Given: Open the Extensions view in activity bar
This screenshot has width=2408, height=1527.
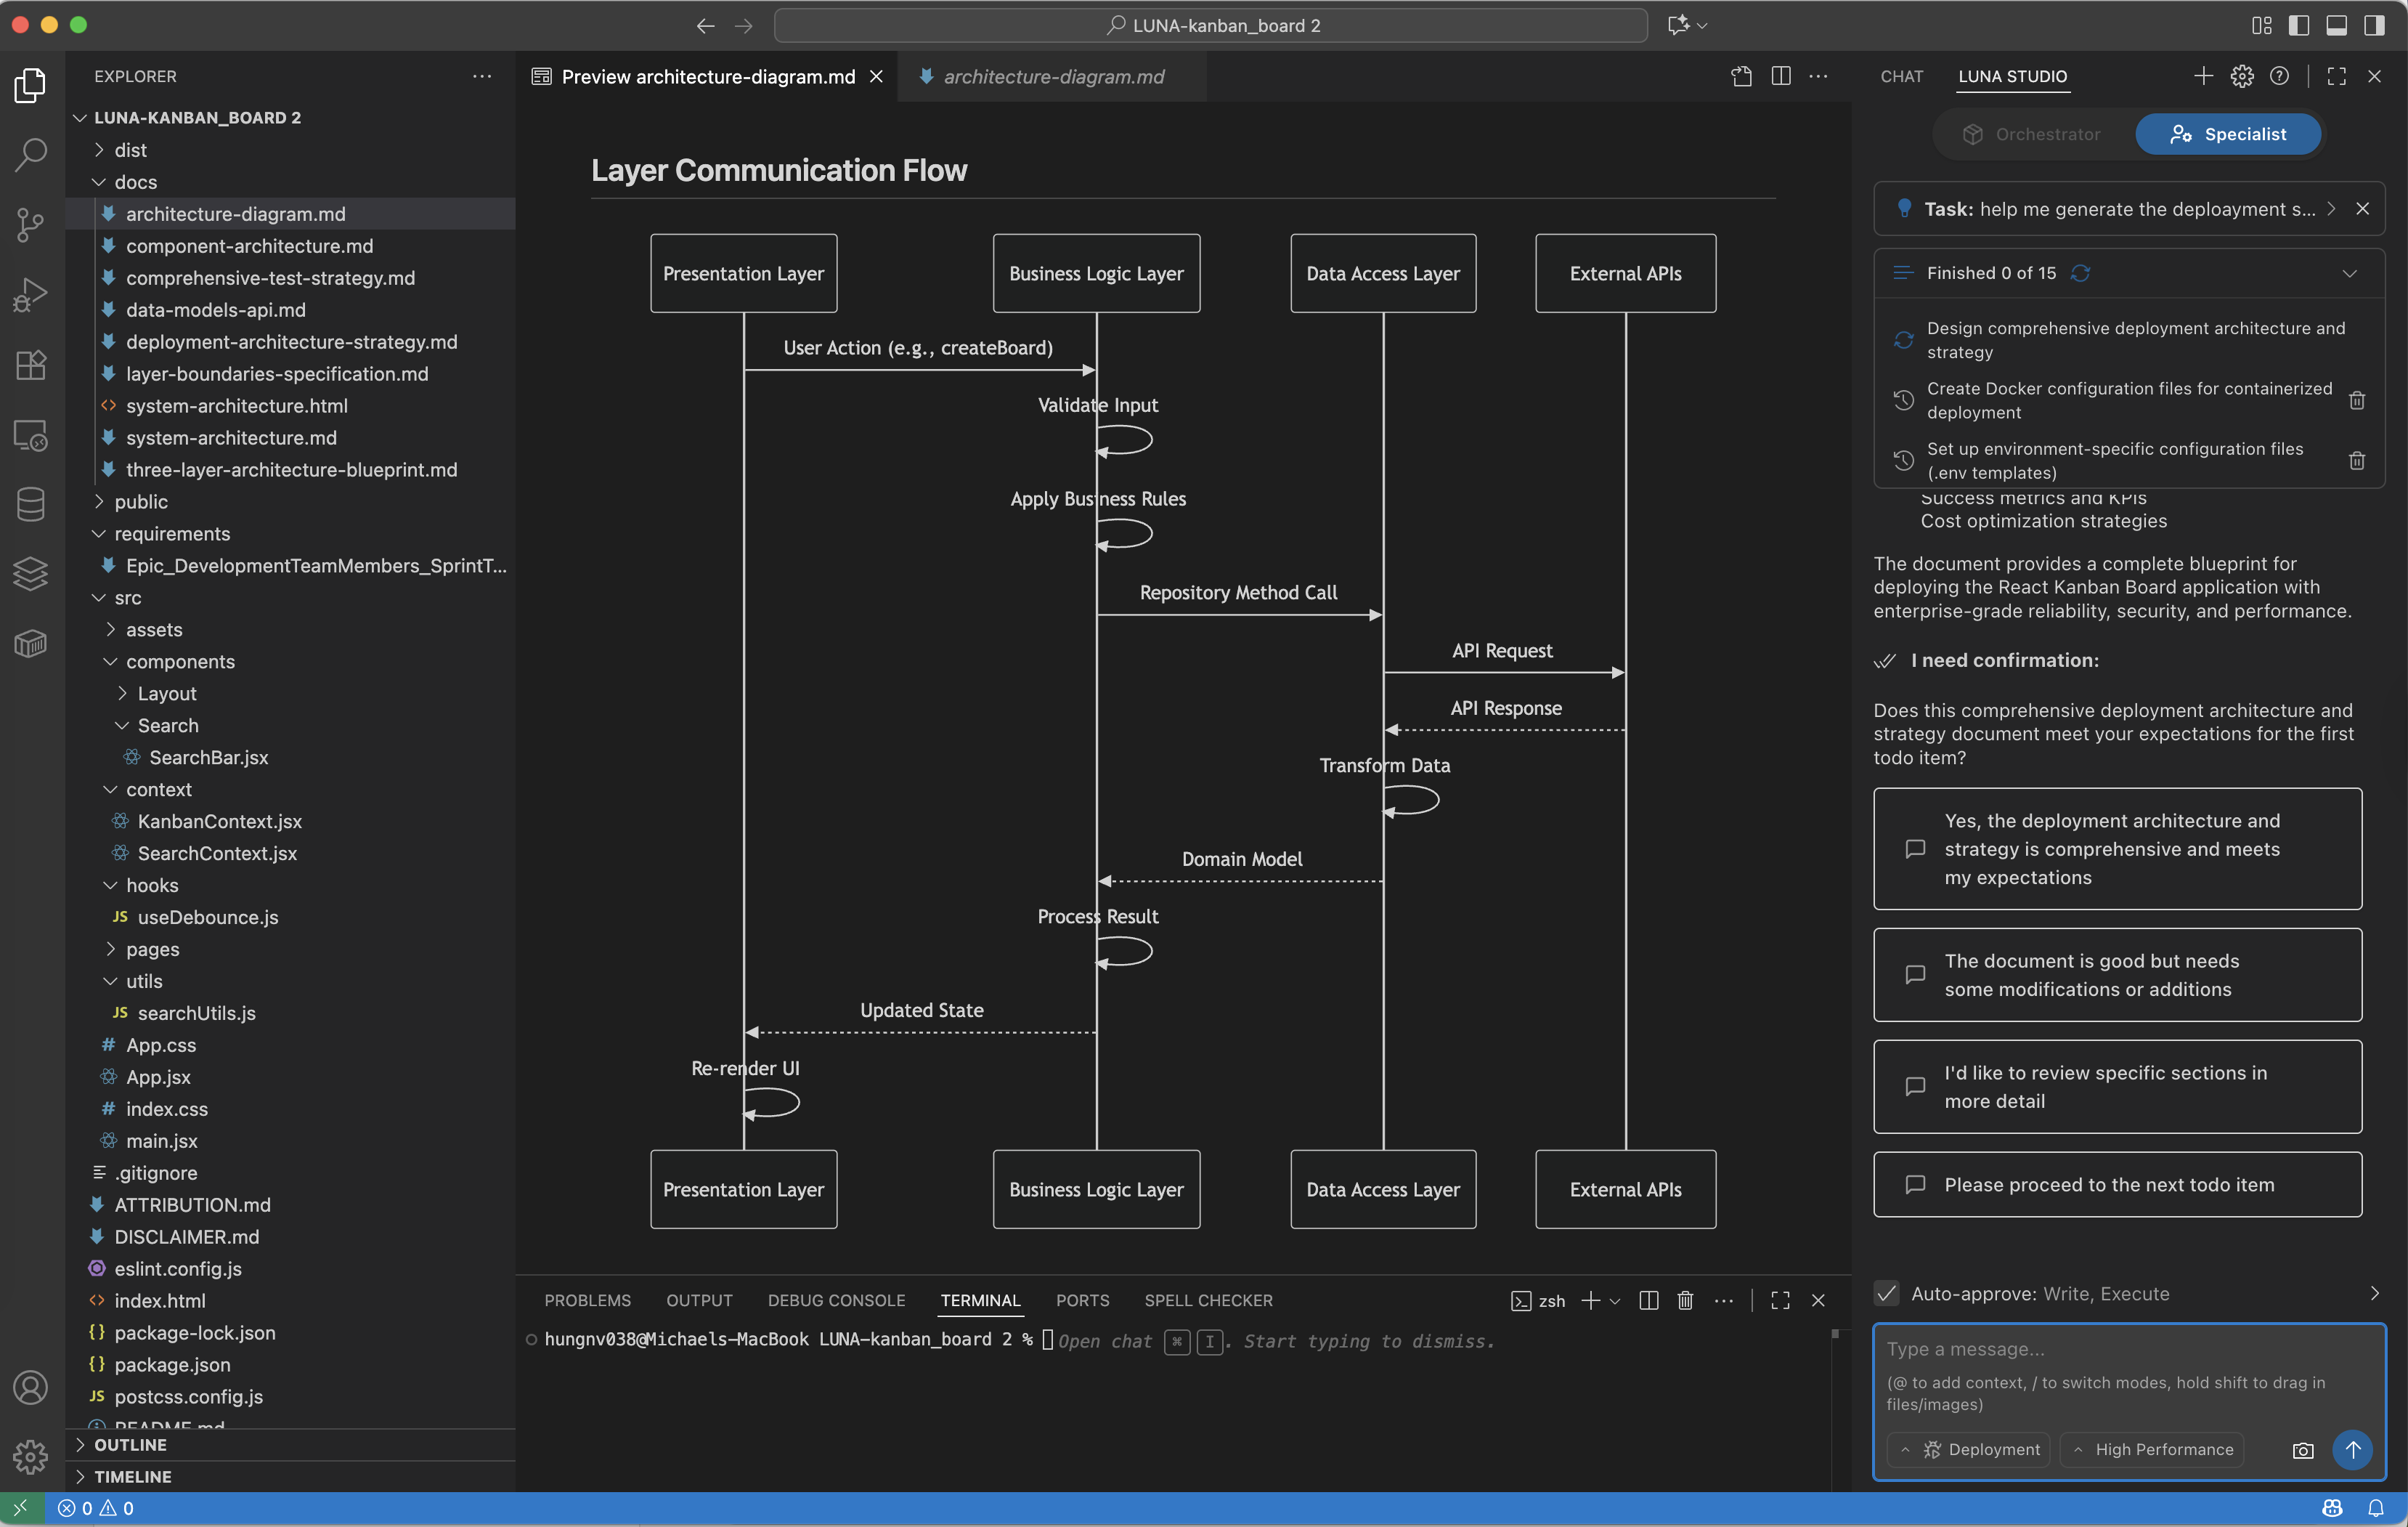Looking at the screenshot, I should 30,365.
